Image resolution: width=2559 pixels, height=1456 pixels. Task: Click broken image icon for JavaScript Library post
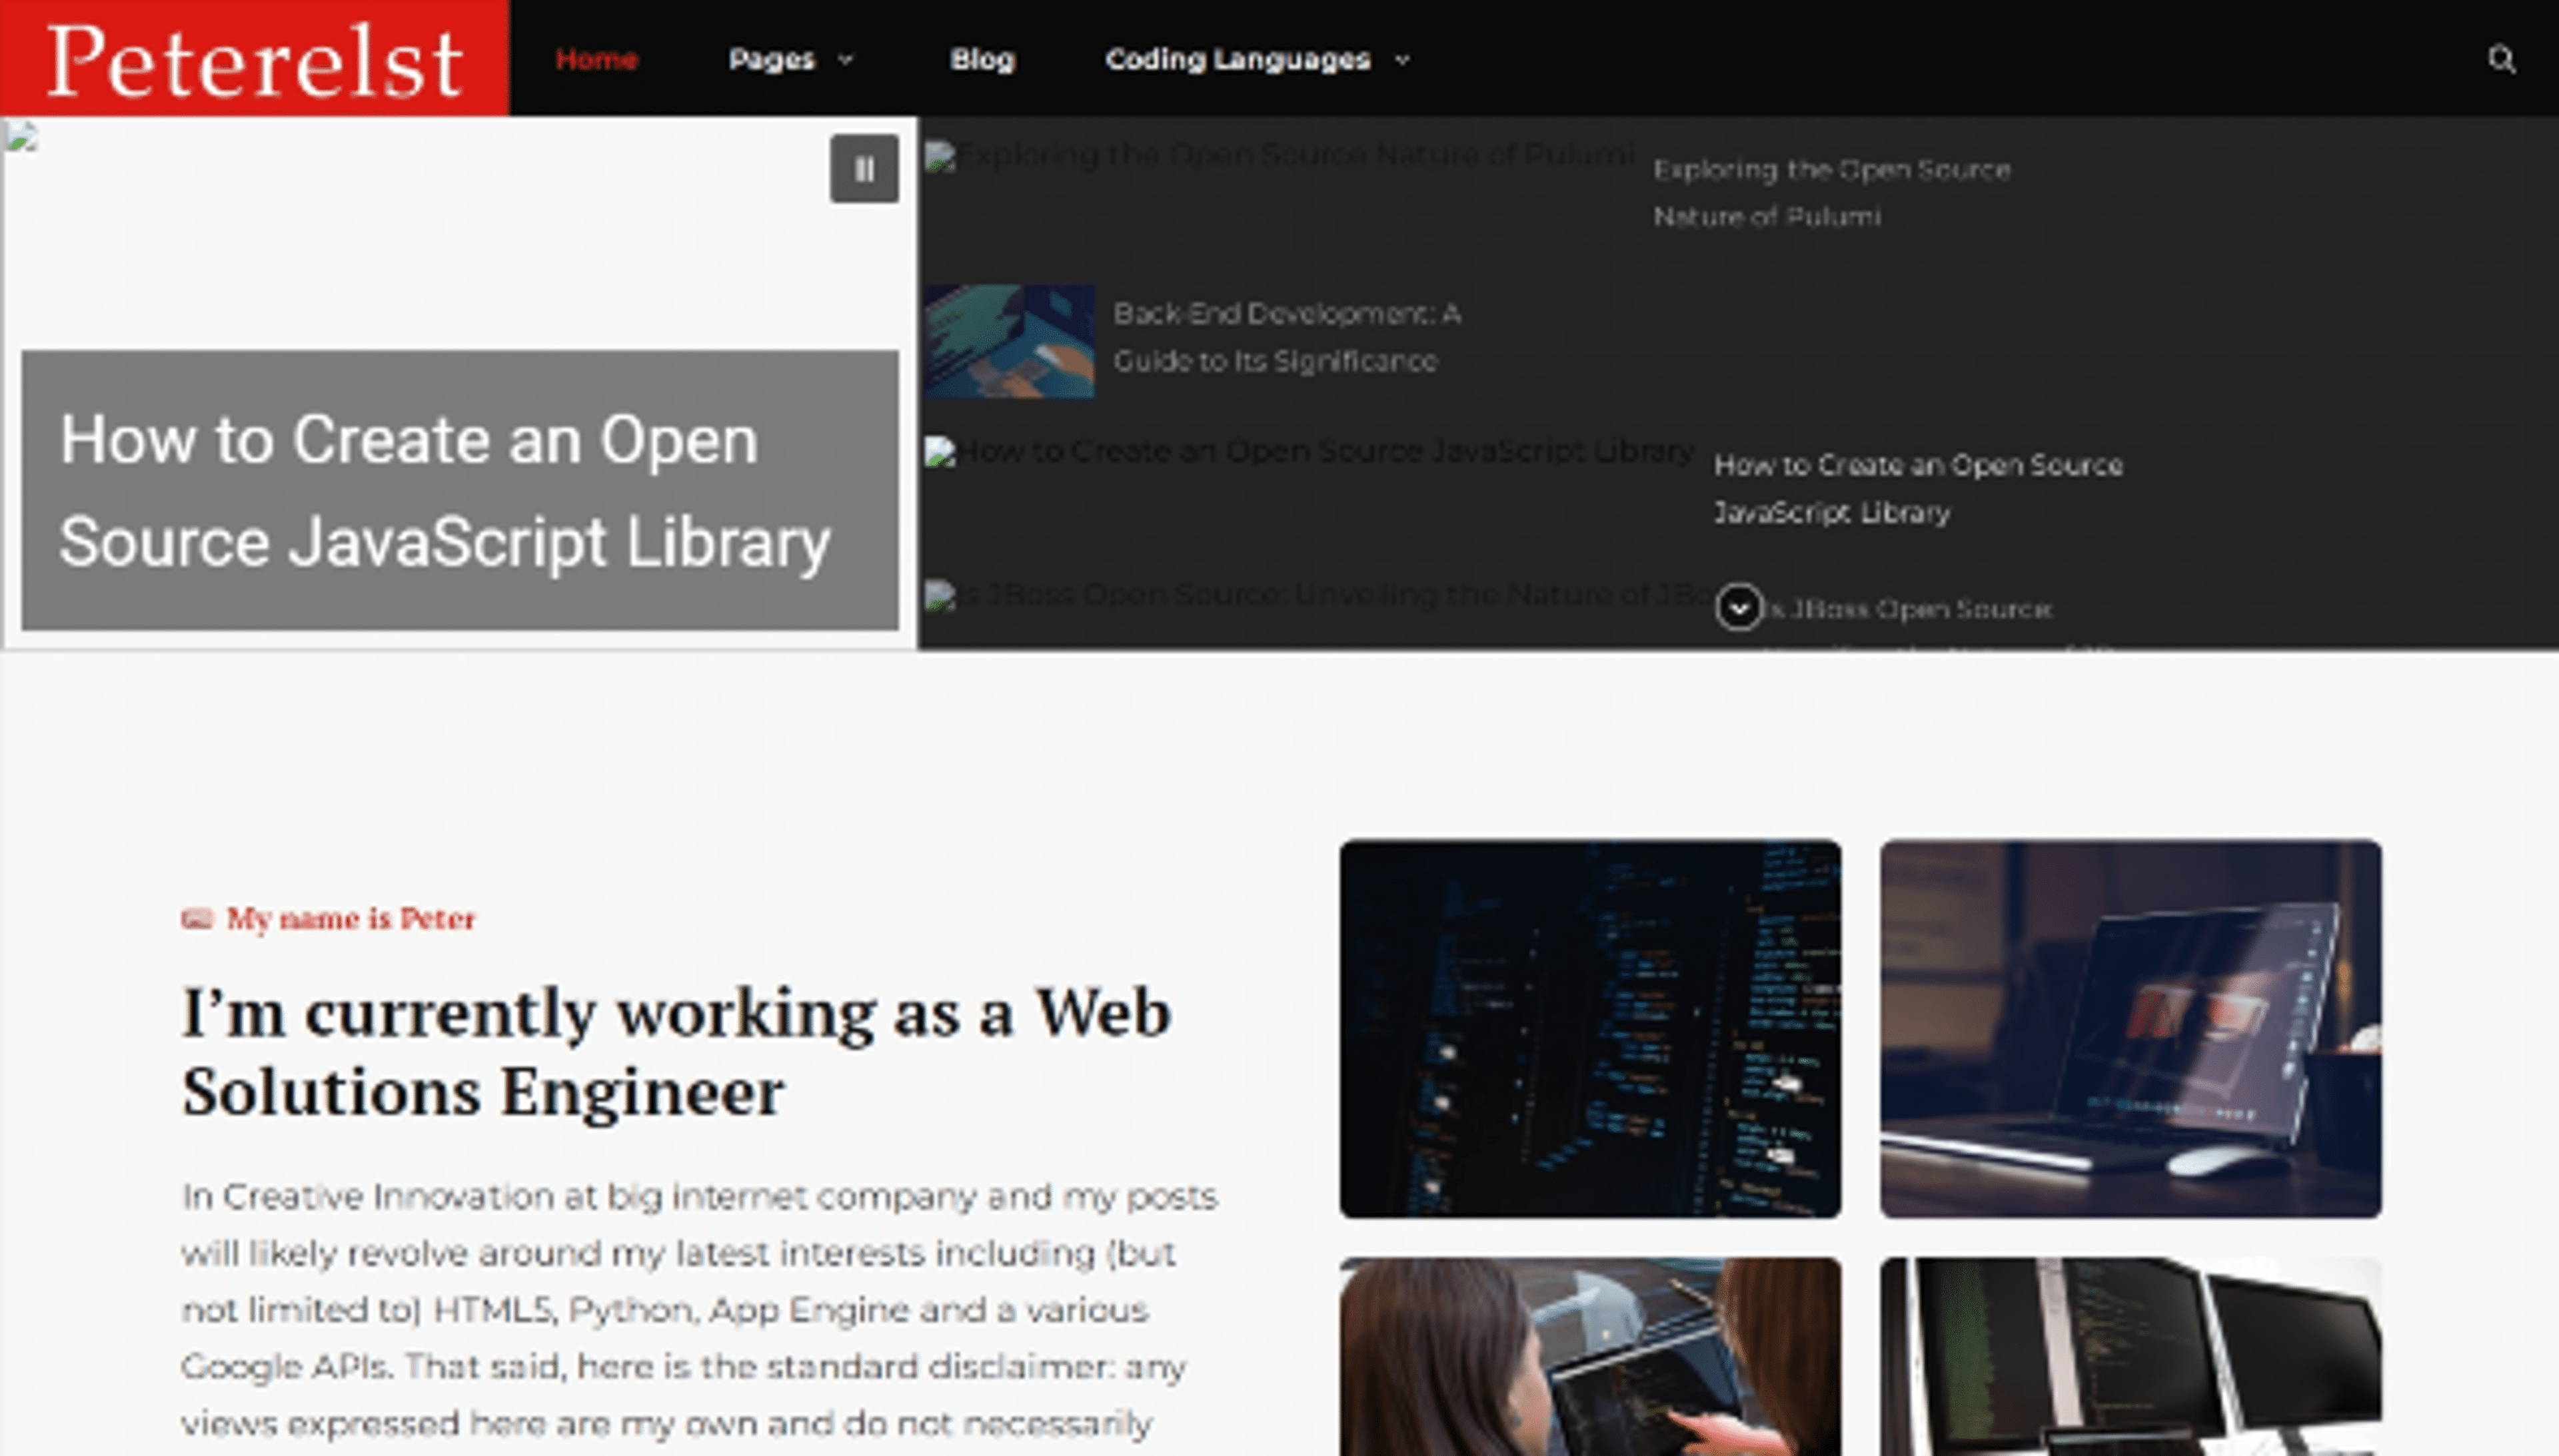[940, 452]
